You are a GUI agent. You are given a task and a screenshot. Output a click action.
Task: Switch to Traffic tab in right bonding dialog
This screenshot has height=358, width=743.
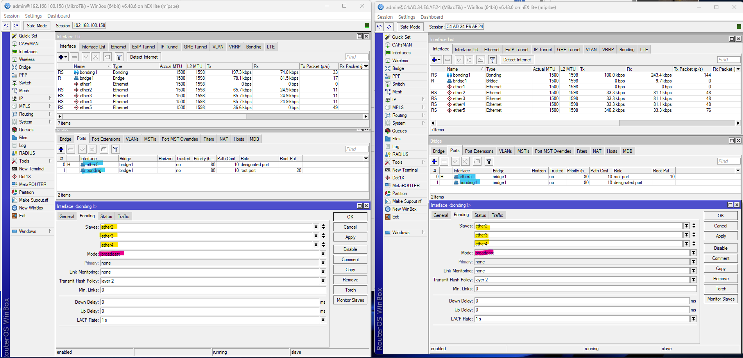point(497,215)
